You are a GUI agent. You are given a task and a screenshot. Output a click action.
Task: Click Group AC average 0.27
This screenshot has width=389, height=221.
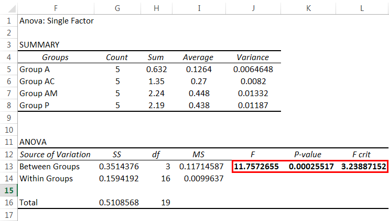pos(199,82)
